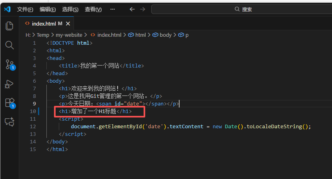Open the Run and Debug view

pyautogui.click(x=9, y=84)
